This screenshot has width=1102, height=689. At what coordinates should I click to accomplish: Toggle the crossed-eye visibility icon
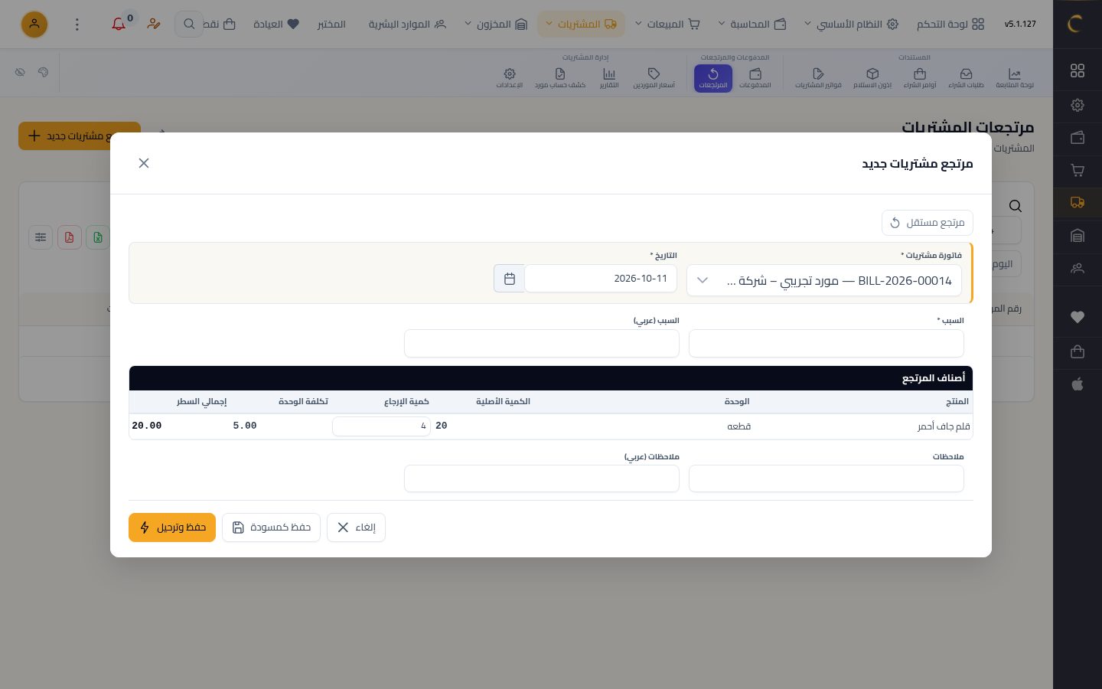(x=20, y=72)
